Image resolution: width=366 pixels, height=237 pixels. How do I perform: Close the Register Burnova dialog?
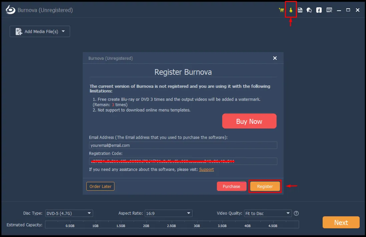(x=275, y=58)
